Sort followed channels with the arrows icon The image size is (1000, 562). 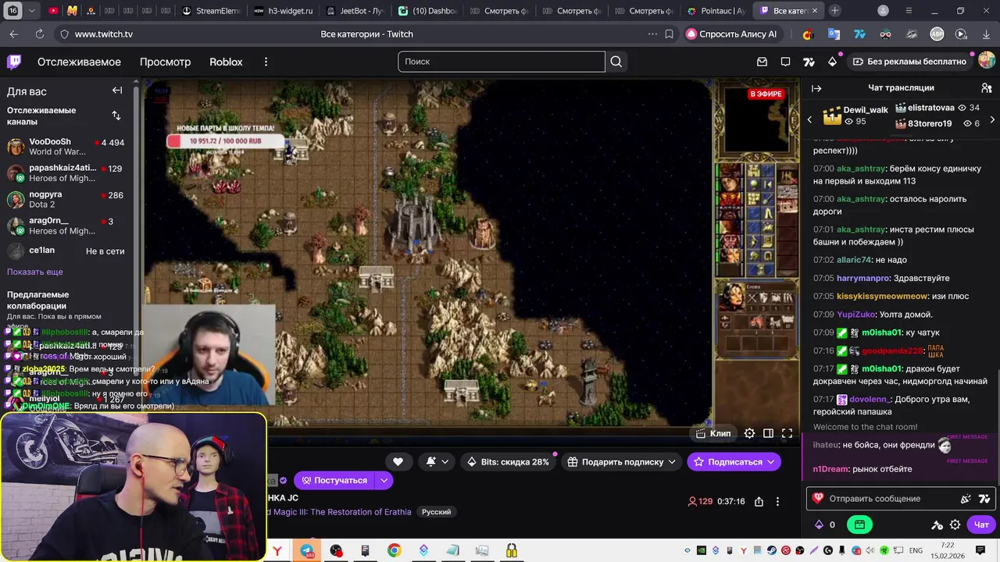coord(116,116)
